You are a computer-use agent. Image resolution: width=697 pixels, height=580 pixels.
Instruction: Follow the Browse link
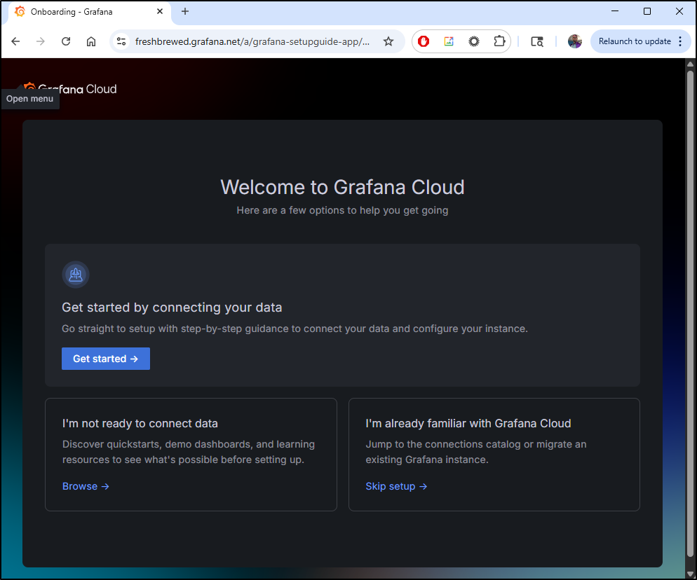pyautogui.click(x=86, y=486)
